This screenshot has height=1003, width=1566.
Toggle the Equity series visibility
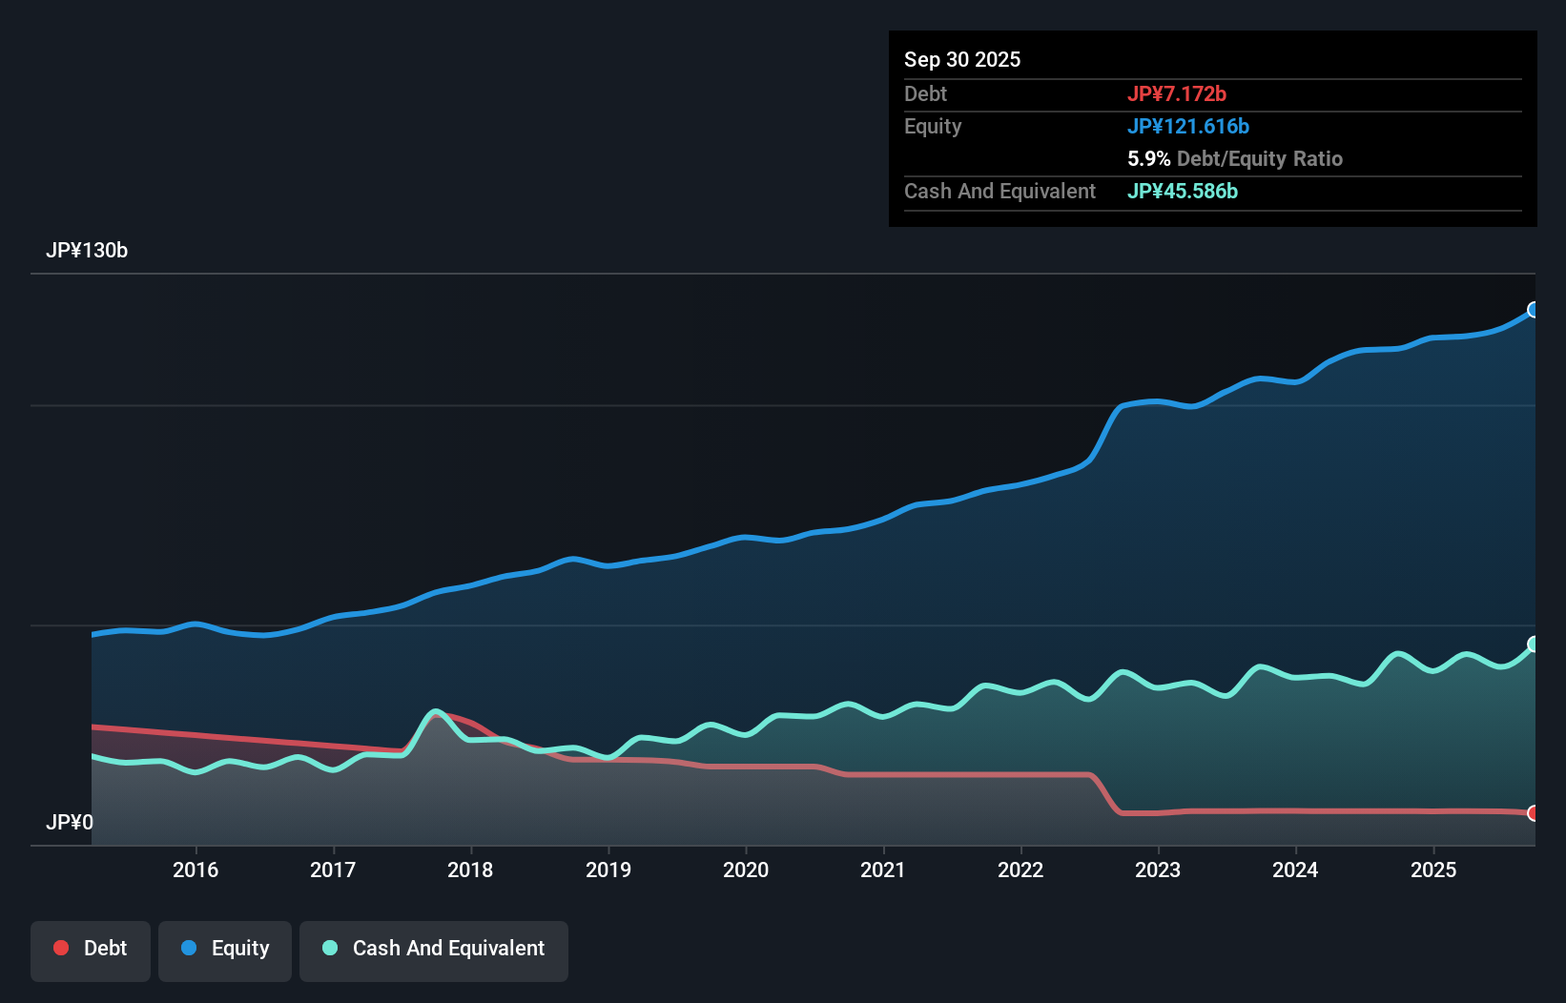click(224, 949)
